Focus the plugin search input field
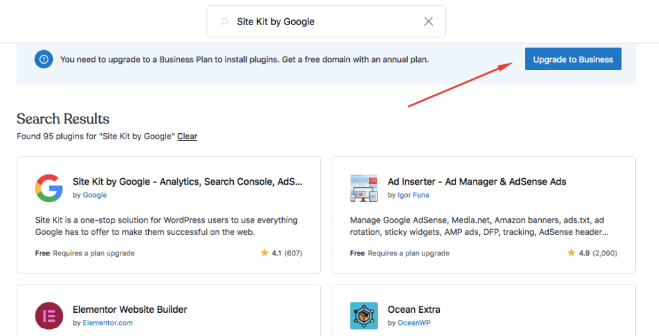 pos(322,22)
